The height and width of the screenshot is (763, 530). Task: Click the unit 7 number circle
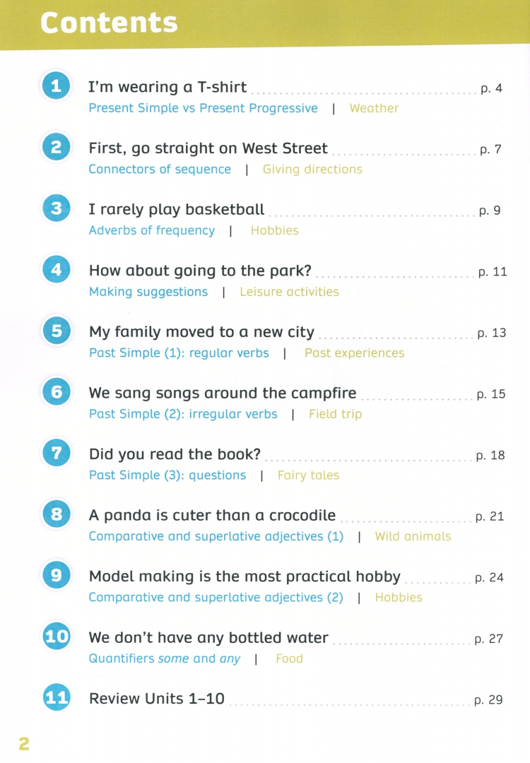point(57,454)
